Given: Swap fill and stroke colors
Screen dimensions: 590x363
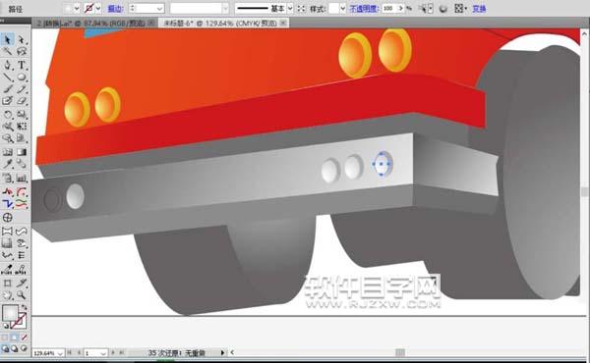Looking at the screenshot, I should click(24, 307).
